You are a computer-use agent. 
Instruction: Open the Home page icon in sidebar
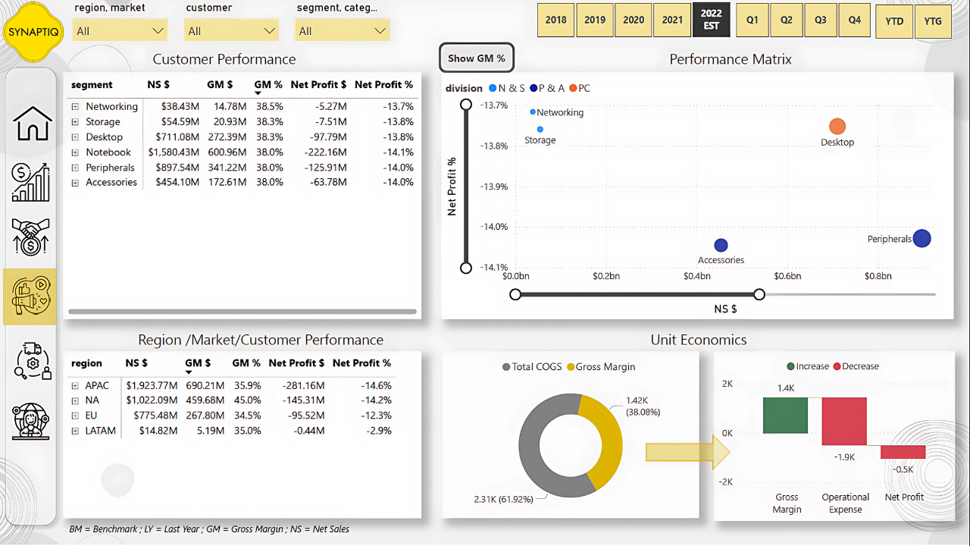click(x=32, y=124)
